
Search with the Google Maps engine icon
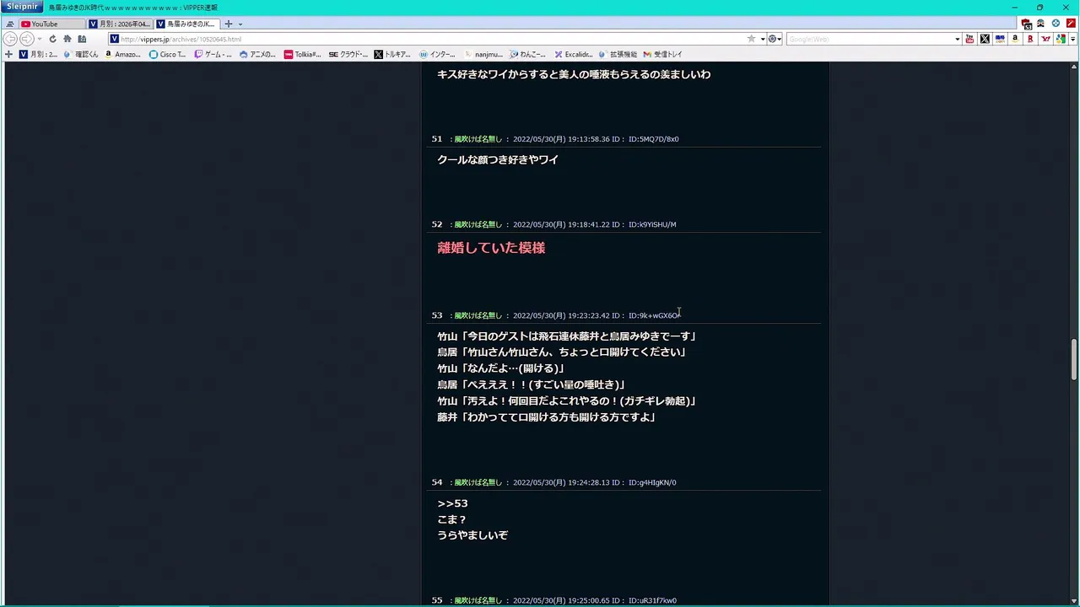(x=1061, y=39)
